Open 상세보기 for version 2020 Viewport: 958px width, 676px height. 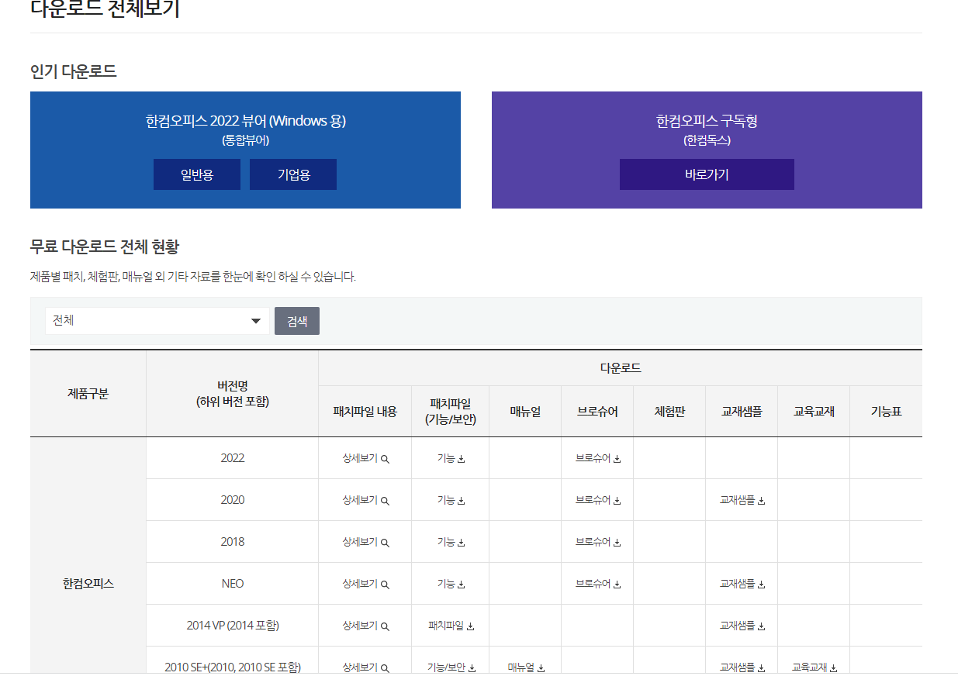(365, 500)
